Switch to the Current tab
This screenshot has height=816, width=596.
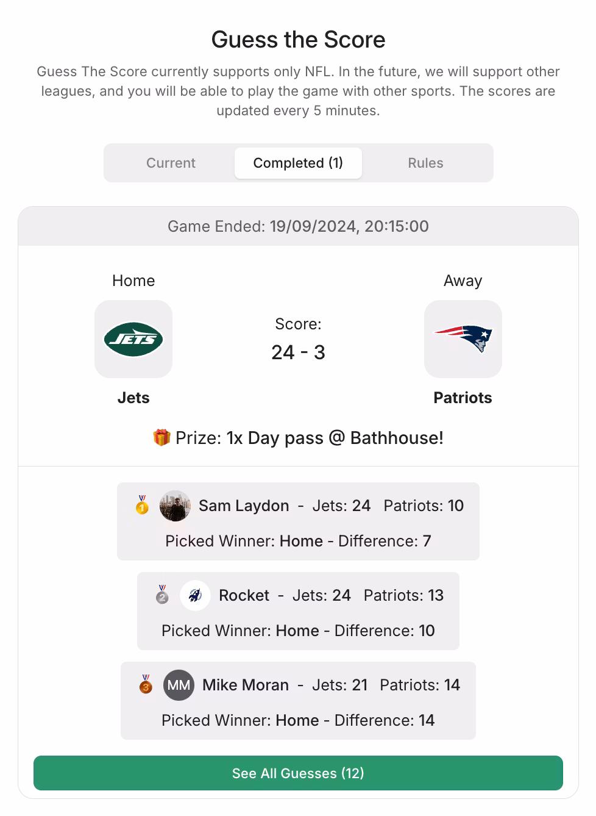[x=171, y=163]
